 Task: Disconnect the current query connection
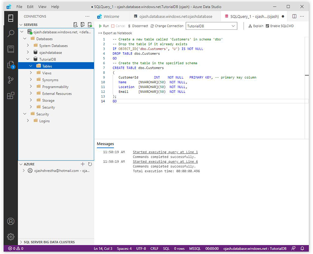pyautogui.click(x=137, y=26)
